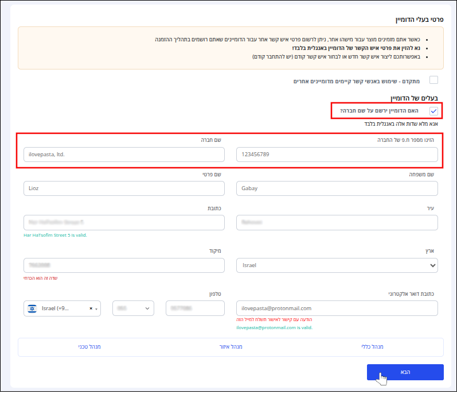
Task: Click the chevron arrow of the country dropdown
Action: 432,265
